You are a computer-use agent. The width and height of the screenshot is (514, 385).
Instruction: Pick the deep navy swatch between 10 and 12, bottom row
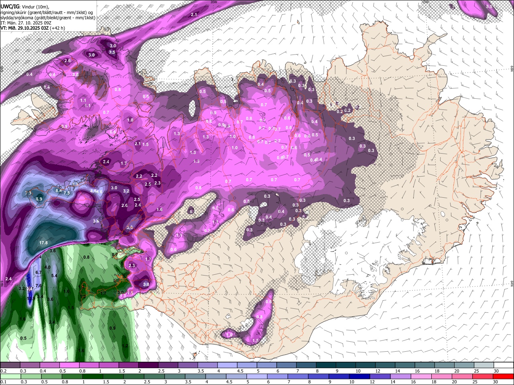coord(360,376)
